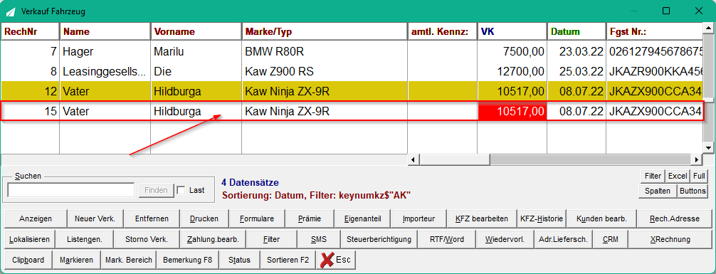Click the BMW R80R cell

(325, 52)
